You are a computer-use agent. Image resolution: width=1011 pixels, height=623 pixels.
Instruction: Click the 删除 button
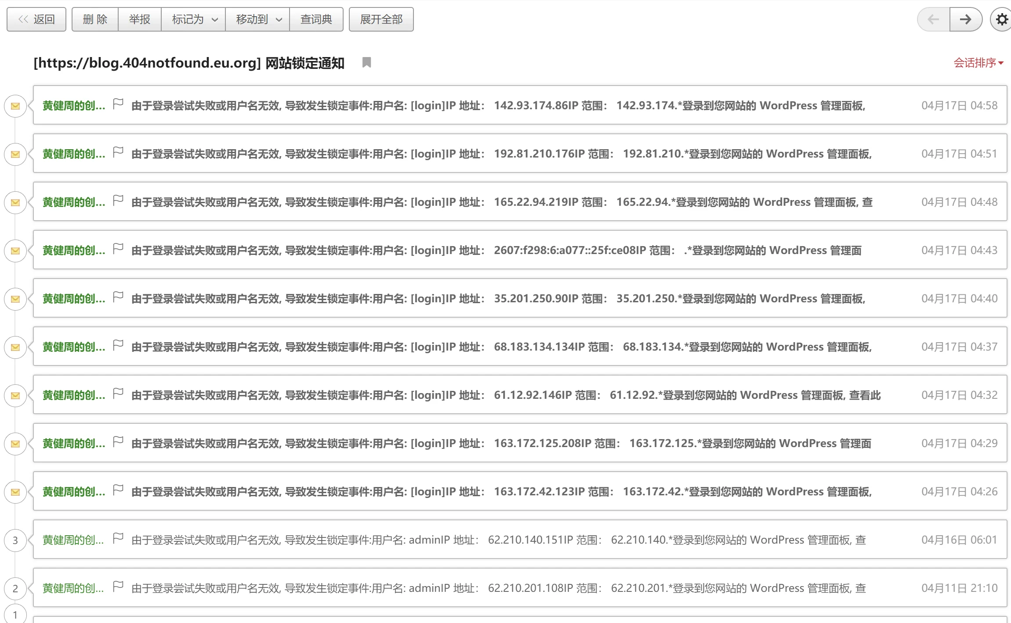[x=95, y=20]
